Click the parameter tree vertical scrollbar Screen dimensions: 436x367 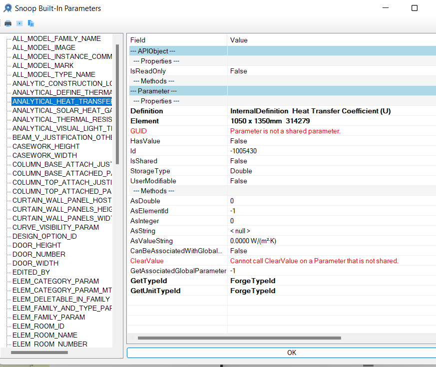(117, 104)
